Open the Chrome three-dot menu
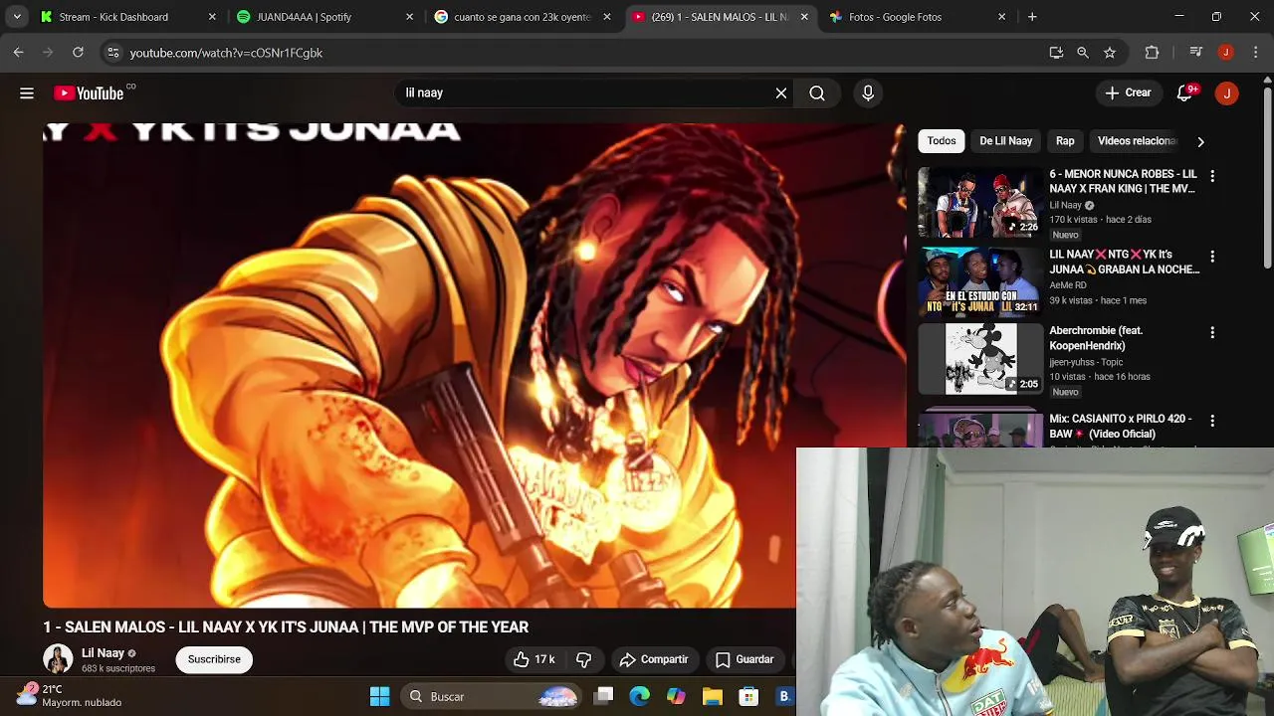Viewport: 1274px width, 716px height. coord(1254,53)
